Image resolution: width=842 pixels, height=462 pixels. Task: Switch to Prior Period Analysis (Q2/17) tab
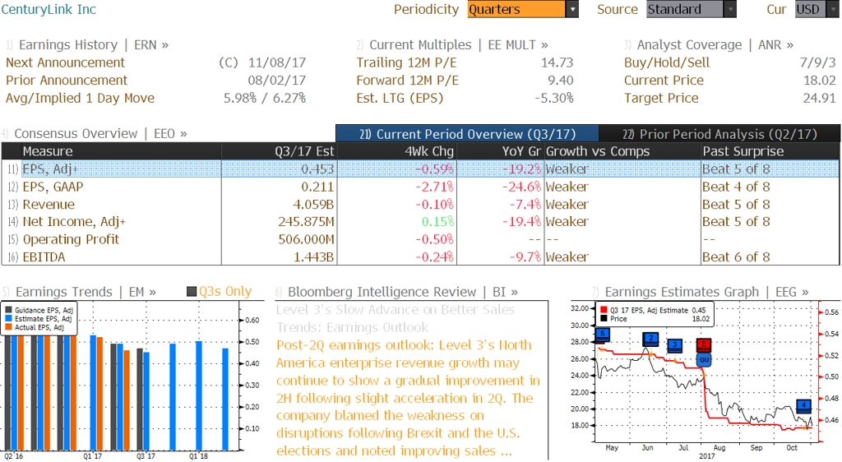coord(719,134)
